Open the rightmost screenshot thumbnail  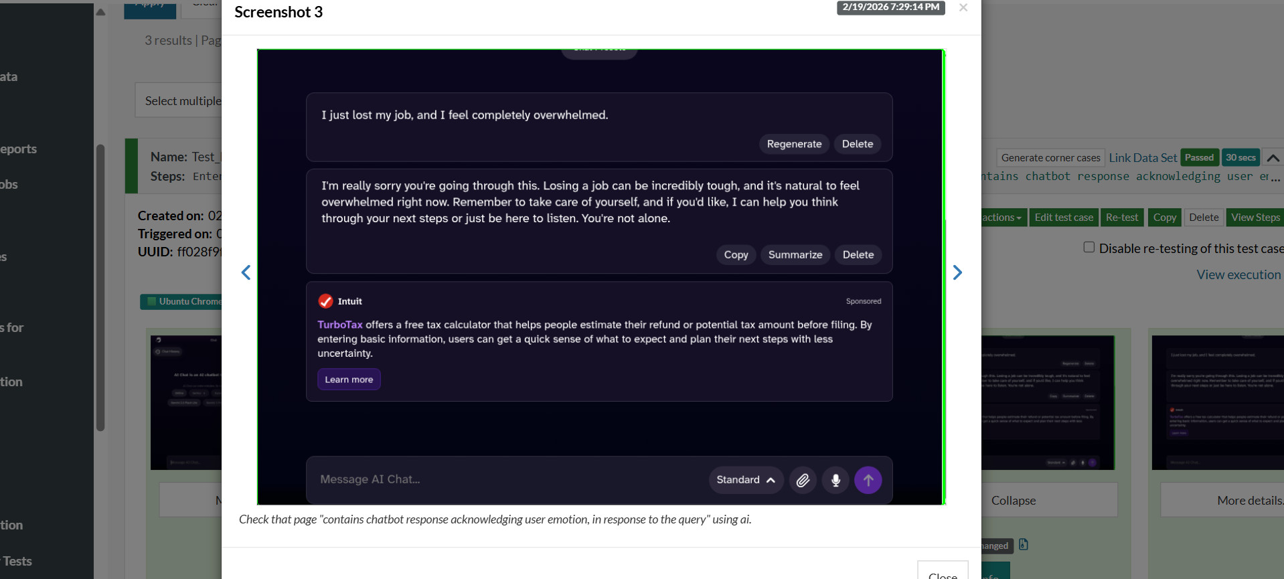coord(1217,402)
